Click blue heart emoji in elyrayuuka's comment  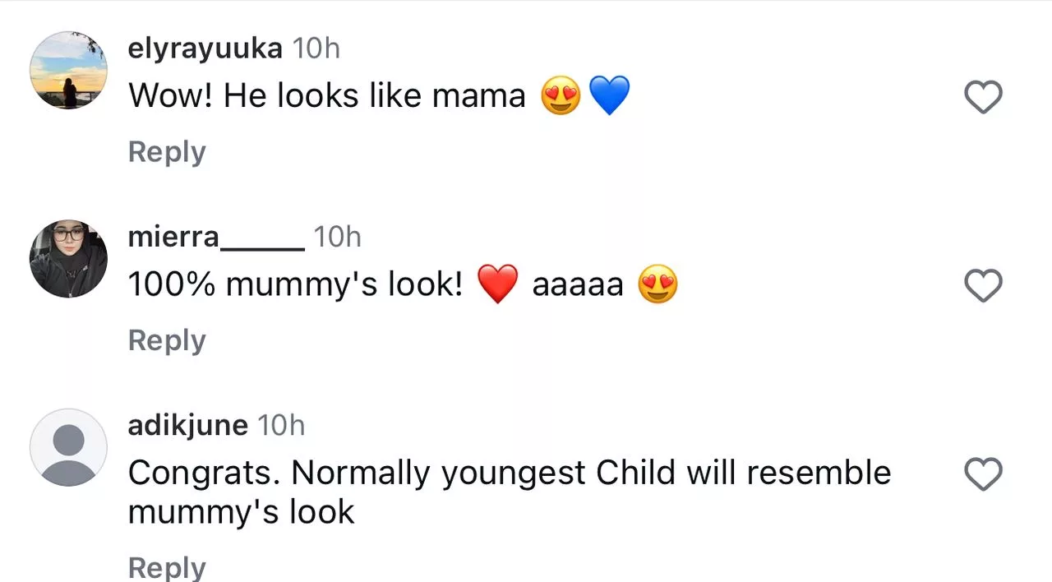tap(609, 96)
